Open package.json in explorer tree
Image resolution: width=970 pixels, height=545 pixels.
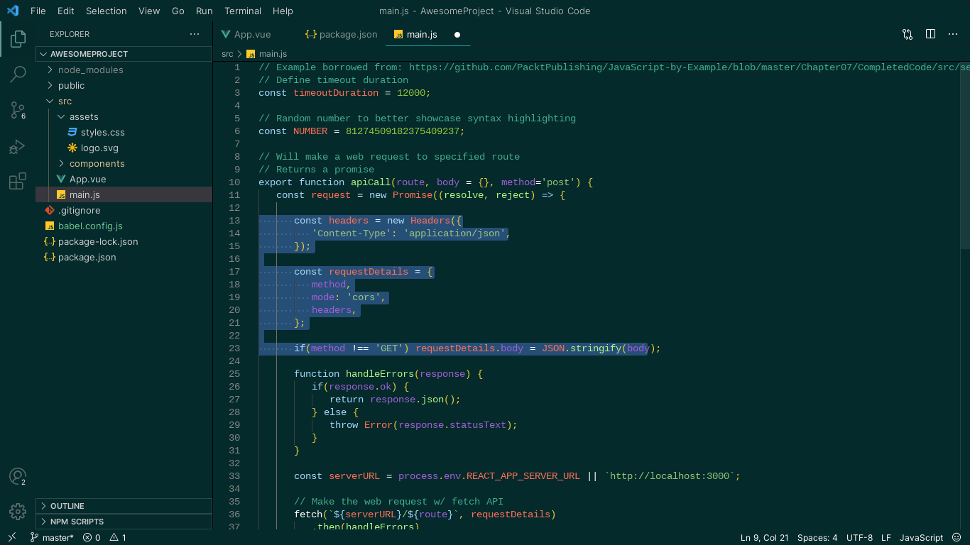click(87, 257)
